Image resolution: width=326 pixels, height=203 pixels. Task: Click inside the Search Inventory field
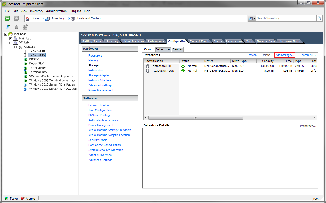click(285, 18)
